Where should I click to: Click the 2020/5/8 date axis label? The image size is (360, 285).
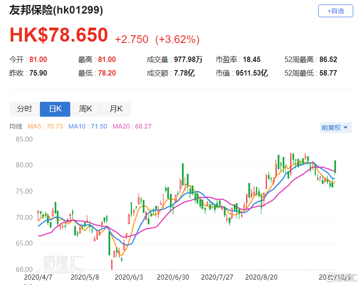click(85, 277)
